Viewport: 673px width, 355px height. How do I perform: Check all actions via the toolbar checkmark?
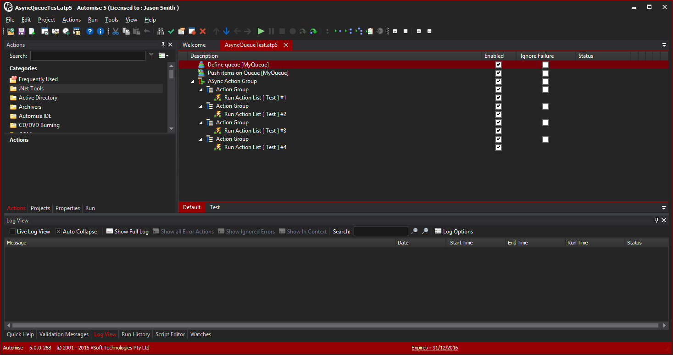tap(395, 31)
